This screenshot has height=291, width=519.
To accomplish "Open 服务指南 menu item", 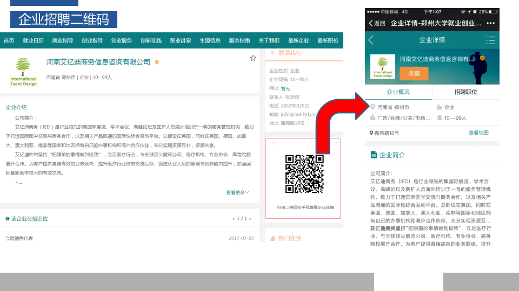I will click(x=239, y=40).
